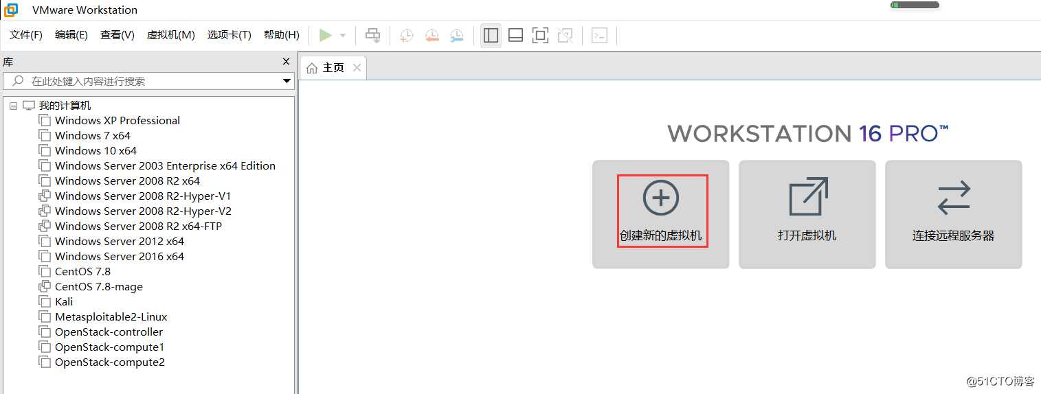Click the home icon on 主页 tab
Image resolution: width=1041 pixels, height=394 pixels.
[312, 68]
